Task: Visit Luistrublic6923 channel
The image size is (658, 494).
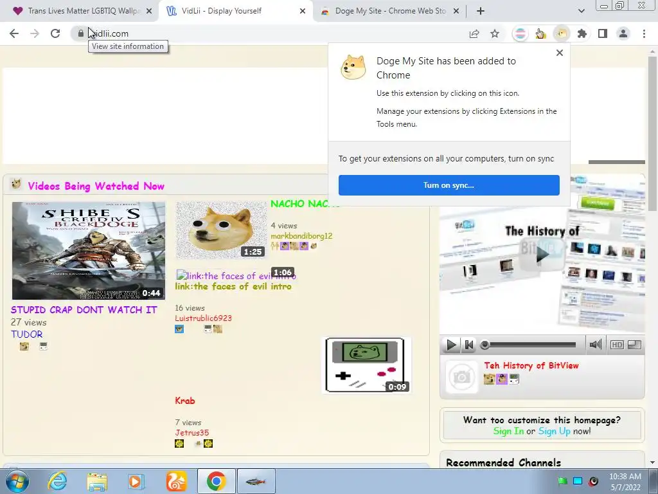Action: pos(204,318)
